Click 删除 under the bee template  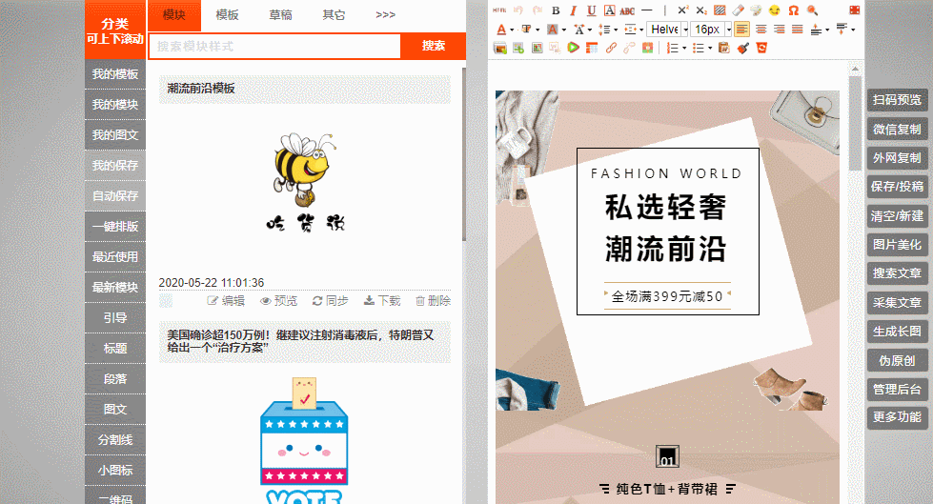pyautogui.click(x=434, y=301)
